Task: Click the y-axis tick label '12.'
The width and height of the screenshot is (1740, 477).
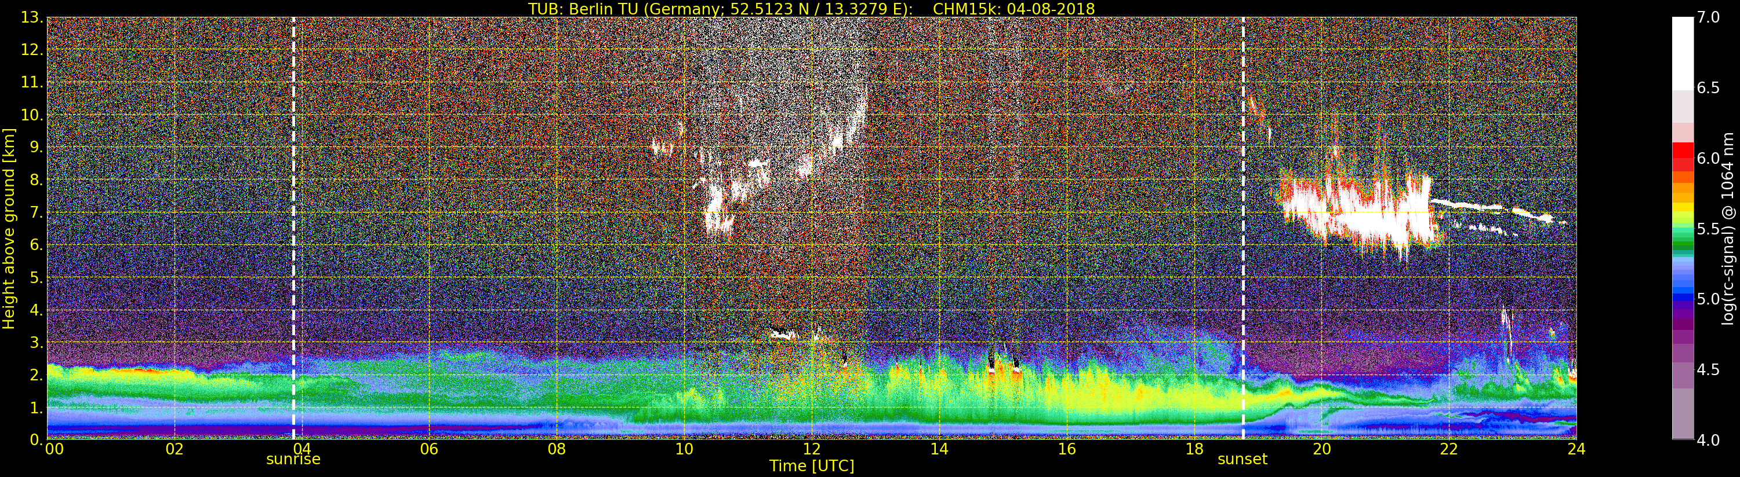Action: point(32,50)
